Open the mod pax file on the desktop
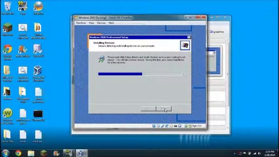 38,136
